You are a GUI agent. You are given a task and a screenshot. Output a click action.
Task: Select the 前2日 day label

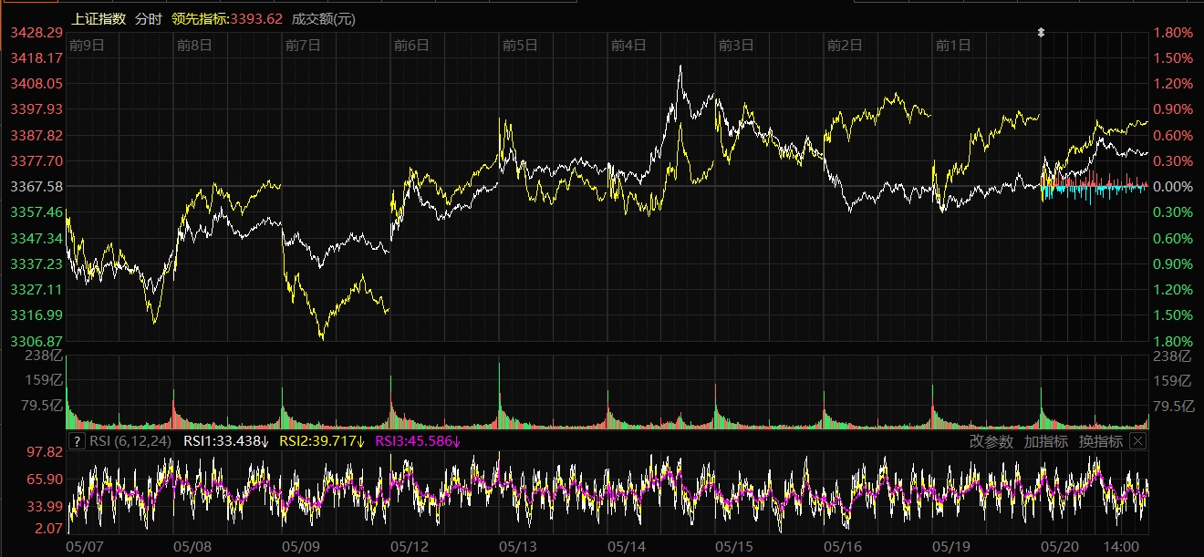pos(845,44)
